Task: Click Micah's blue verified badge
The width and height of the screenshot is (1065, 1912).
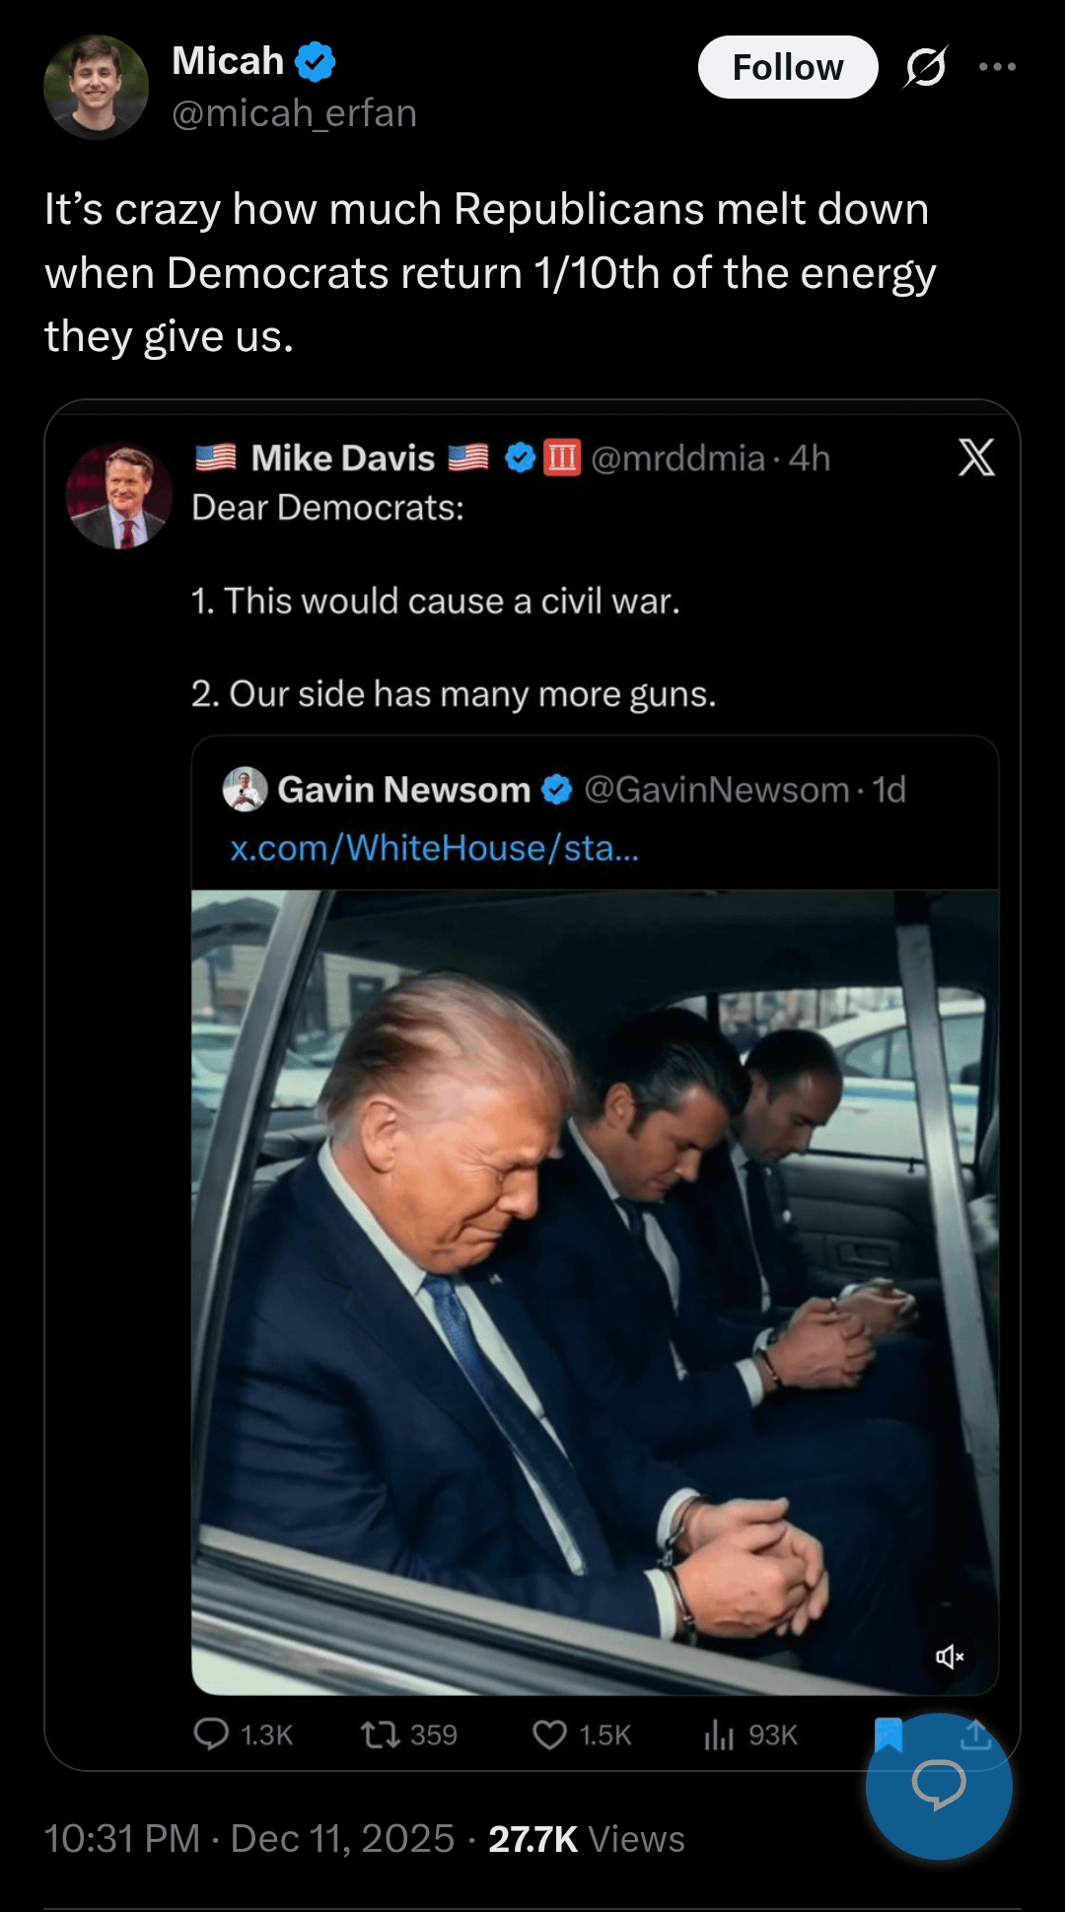Action: [316, 61]
